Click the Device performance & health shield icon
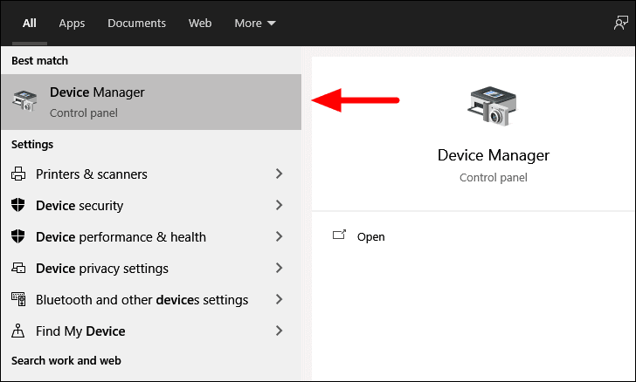Image resolution: width=636 pixels, height=382 pixels. click(18, 236)
